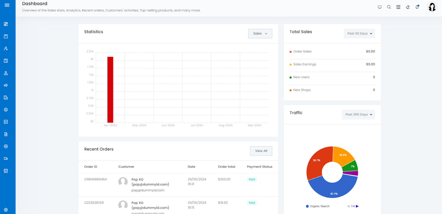The image size is (442, 214).
Task: Click the Order ID column header
Action: coord(91,167)
